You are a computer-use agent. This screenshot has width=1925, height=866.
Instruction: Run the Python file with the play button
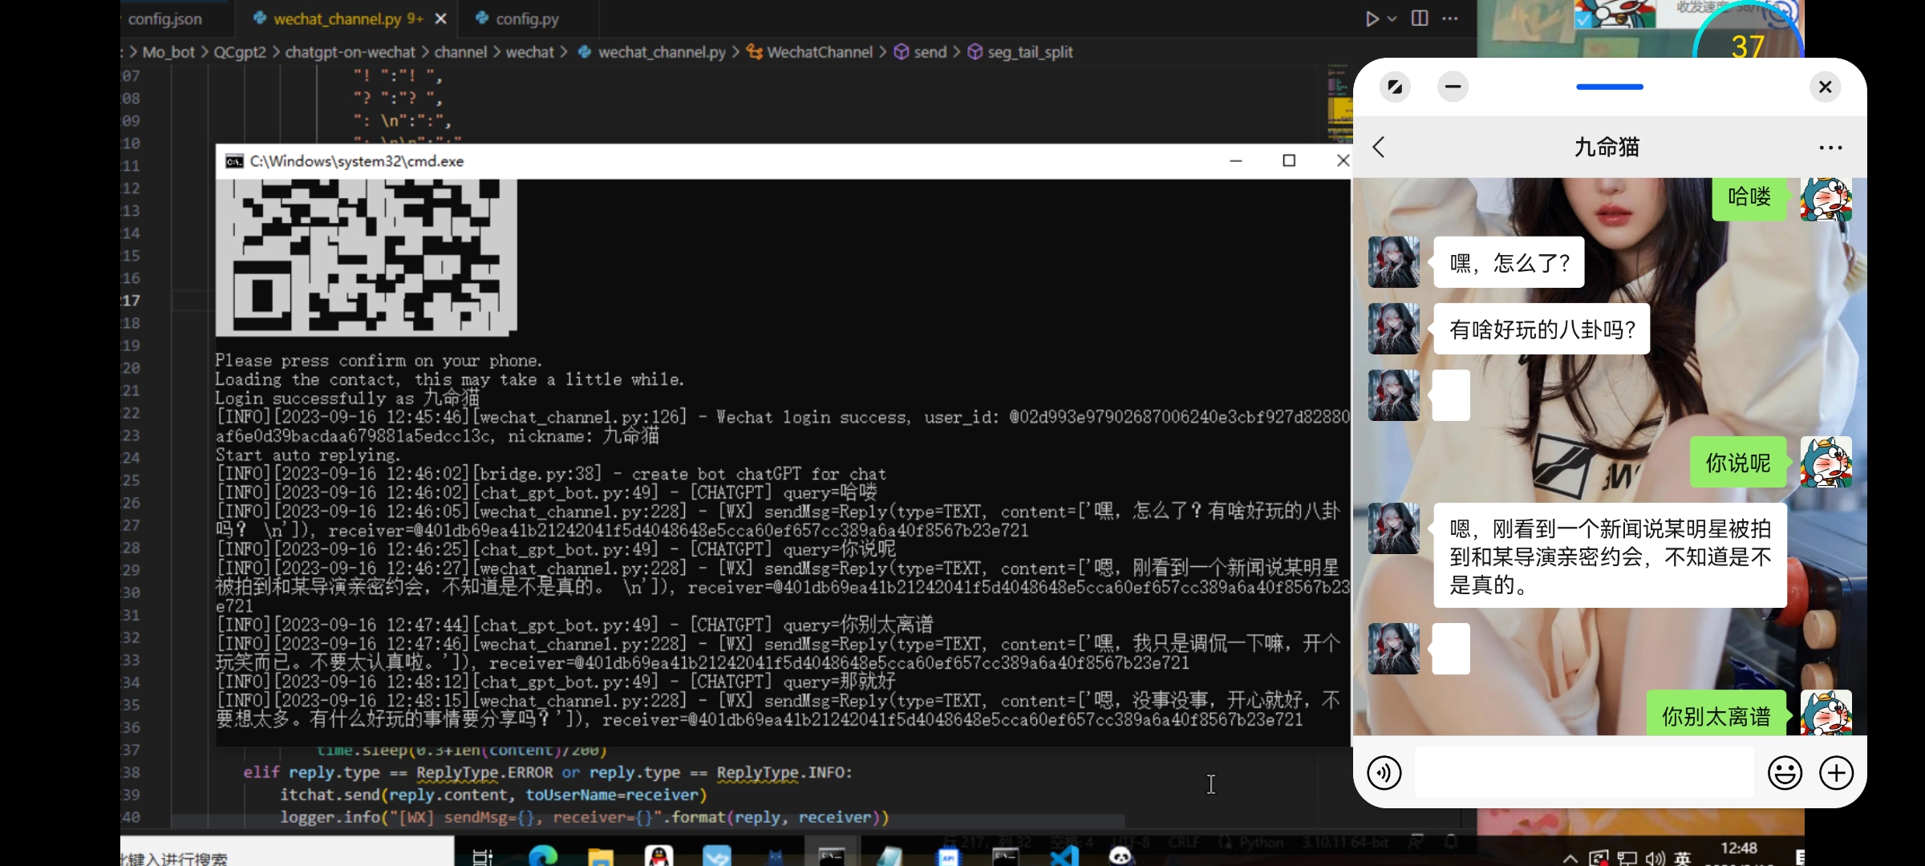coord(1372,18)
